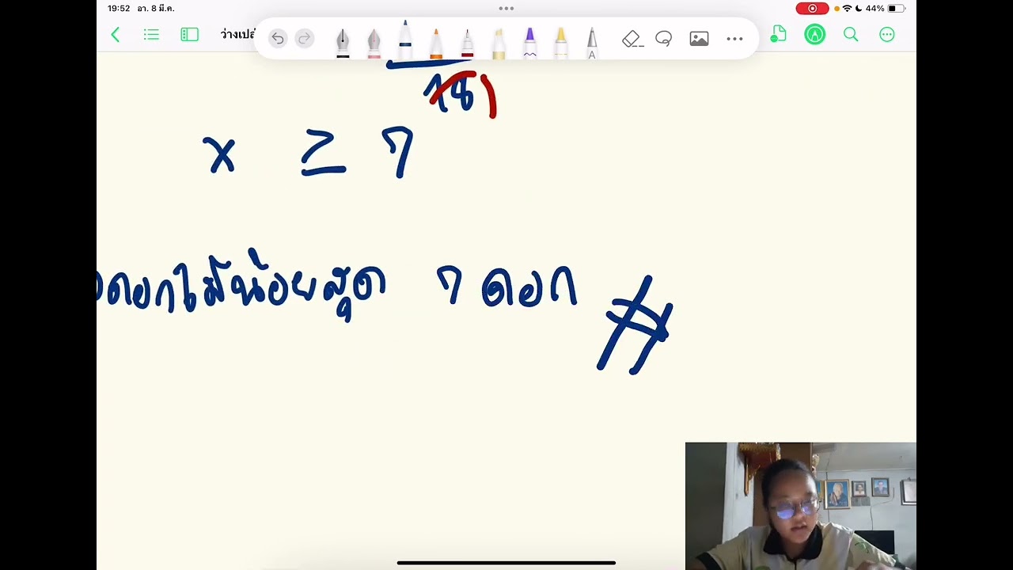
Task: Tap the battery 44% status indicator
Action: [886, 9]
